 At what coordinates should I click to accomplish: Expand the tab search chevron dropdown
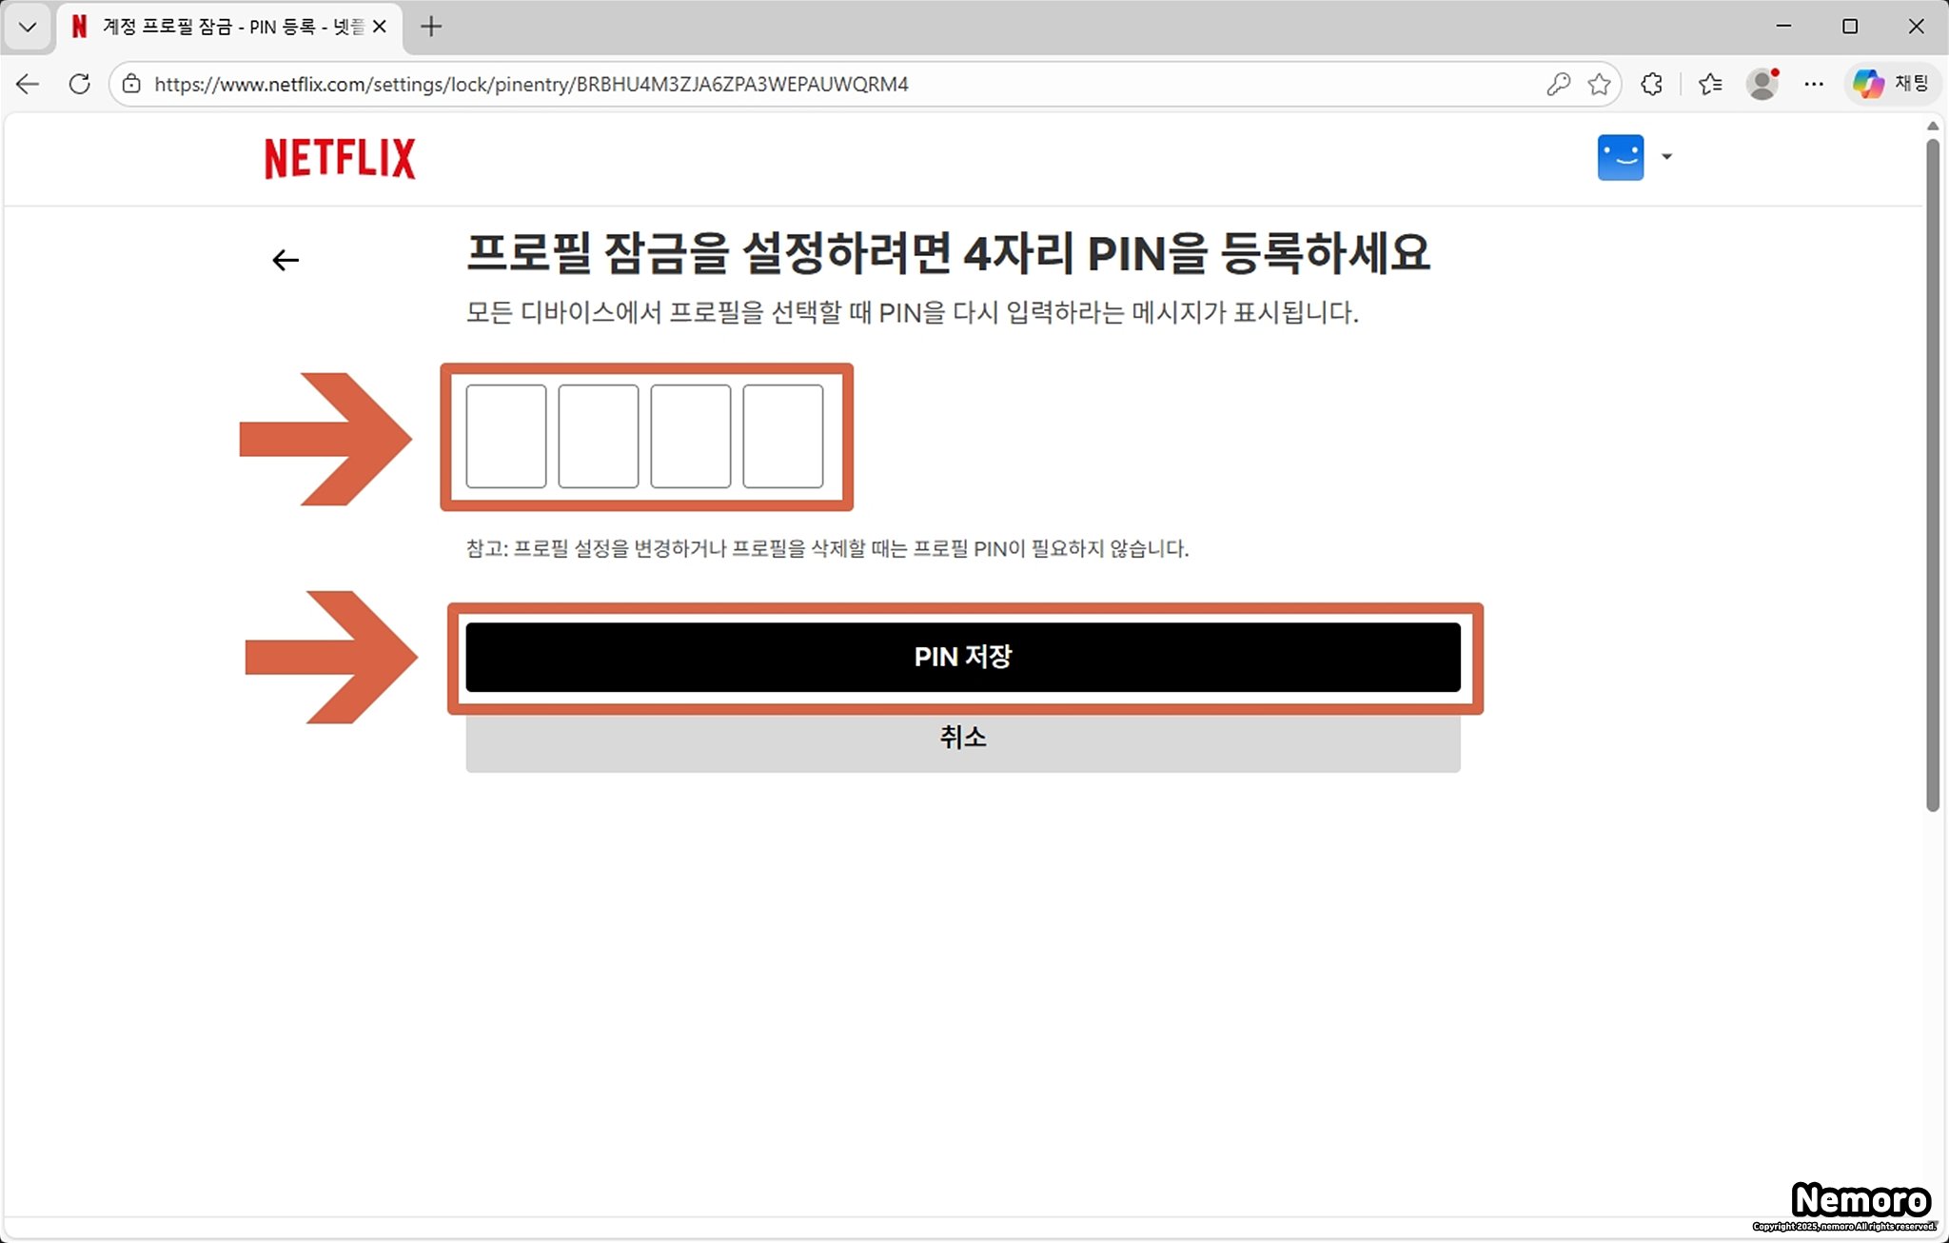pyautogui.click(x=28, y=27)
